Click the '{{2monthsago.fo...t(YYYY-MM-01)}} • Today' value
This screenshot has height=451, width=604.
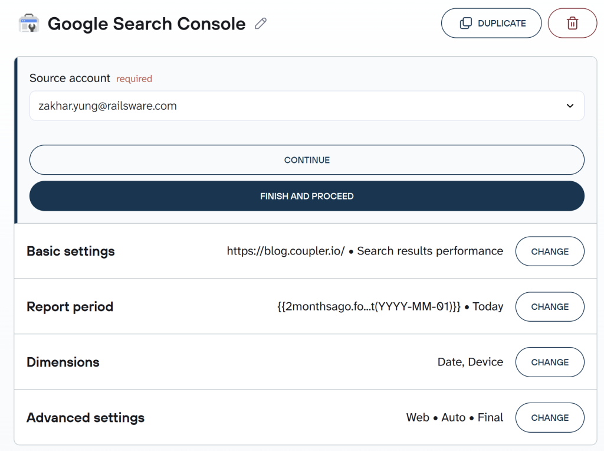point(390,306)
